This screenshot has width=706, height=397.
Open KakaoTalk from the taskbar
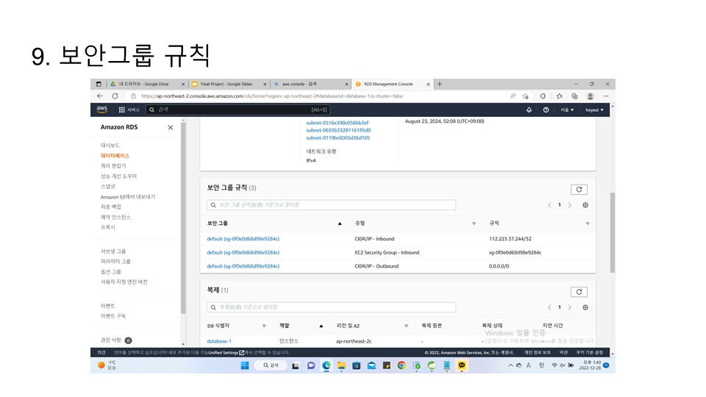[462, 365]
